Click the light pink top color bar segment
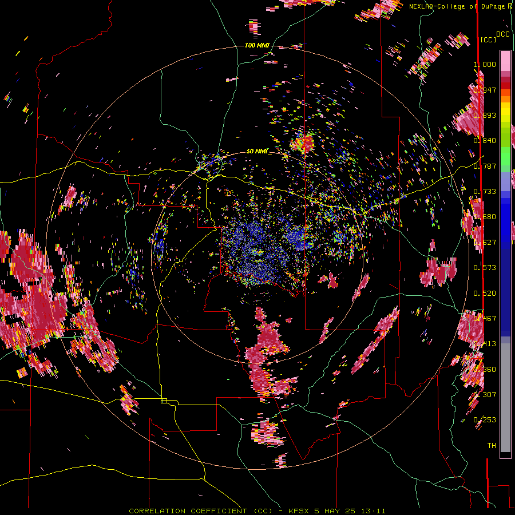 [x=505, y=61]
